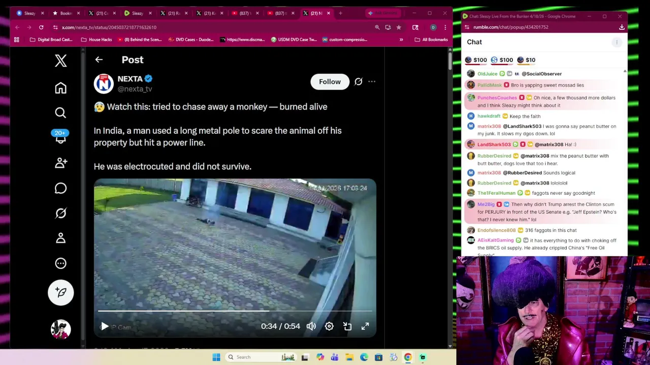Click LandShark503 username in chat
Viewport: 650px width, 365px height.
click(494, 144)
